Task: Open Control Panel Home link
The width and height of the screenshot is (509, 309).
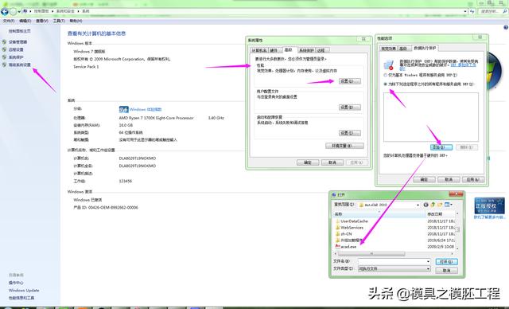Action: pos(19,31)
